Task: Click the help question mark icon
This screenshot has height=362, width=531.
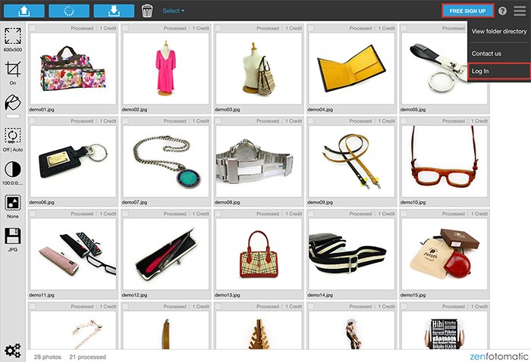Action: click(502, 11)
